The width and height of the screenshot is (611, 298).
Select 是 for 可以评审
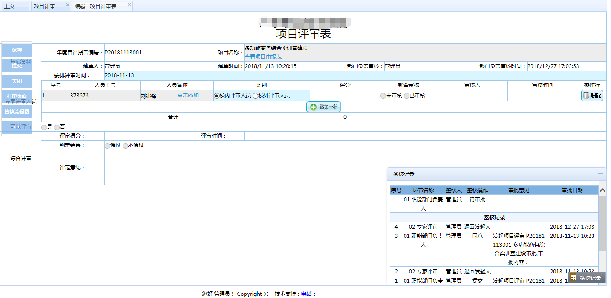click(44, 127)
